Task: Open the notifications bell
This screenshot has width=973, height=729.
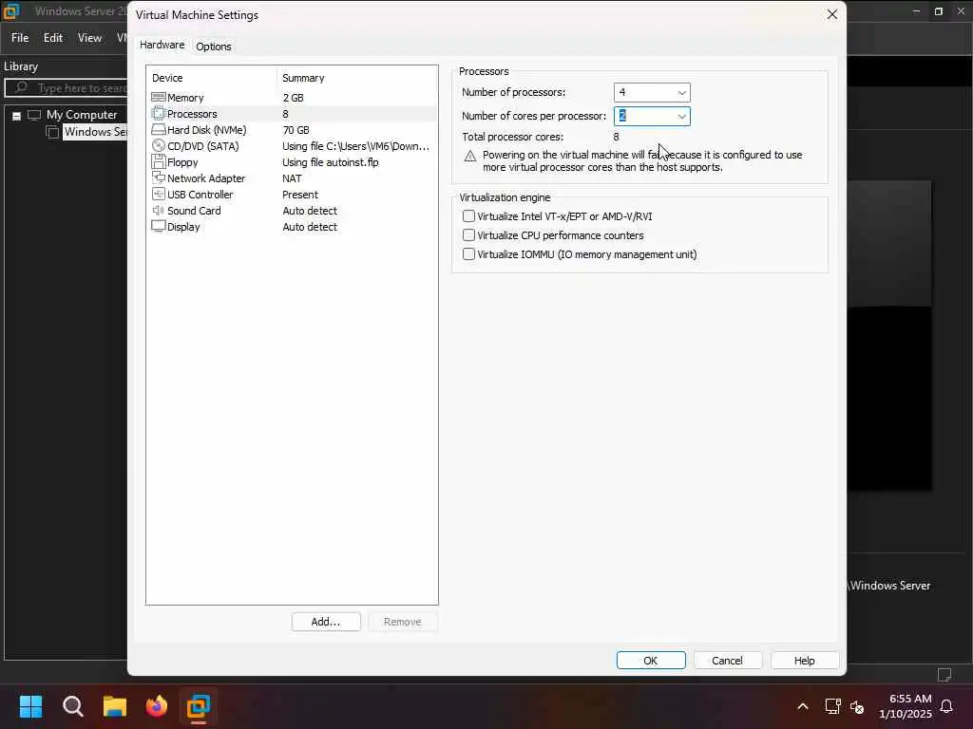Action: [946, 706]
